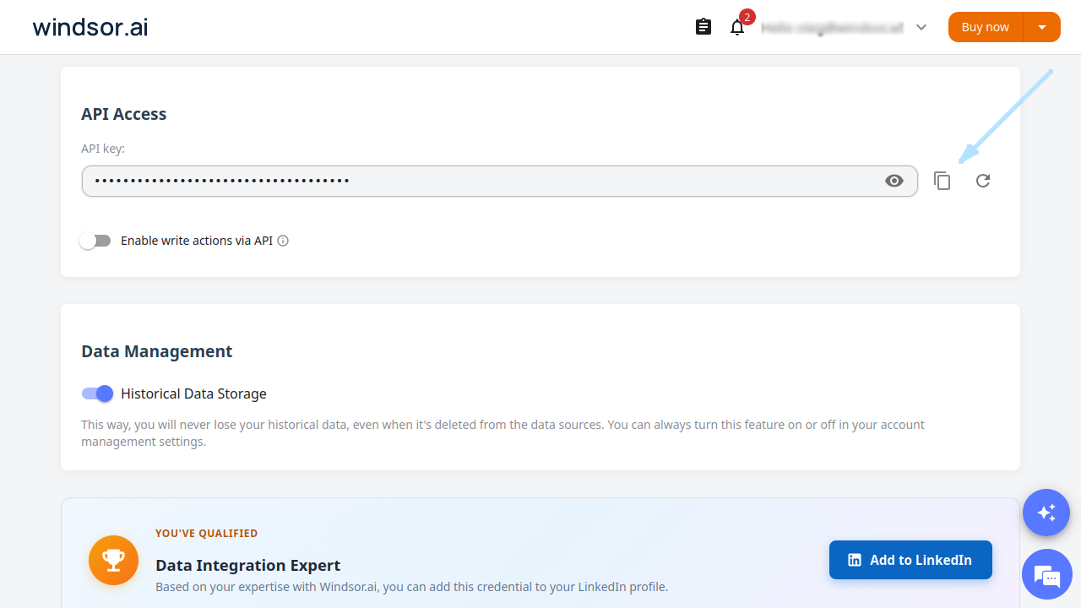This screenshot has height=608, width=1081.
Task: Click the Historical Data Storage label
Action: point(193,394)
